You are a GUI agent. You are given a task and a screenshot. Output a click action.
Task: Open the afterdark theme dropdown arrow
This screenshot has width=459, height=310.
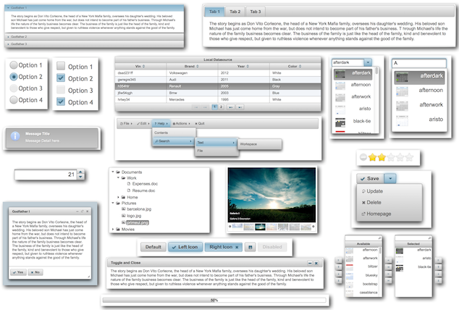[368, 62]
